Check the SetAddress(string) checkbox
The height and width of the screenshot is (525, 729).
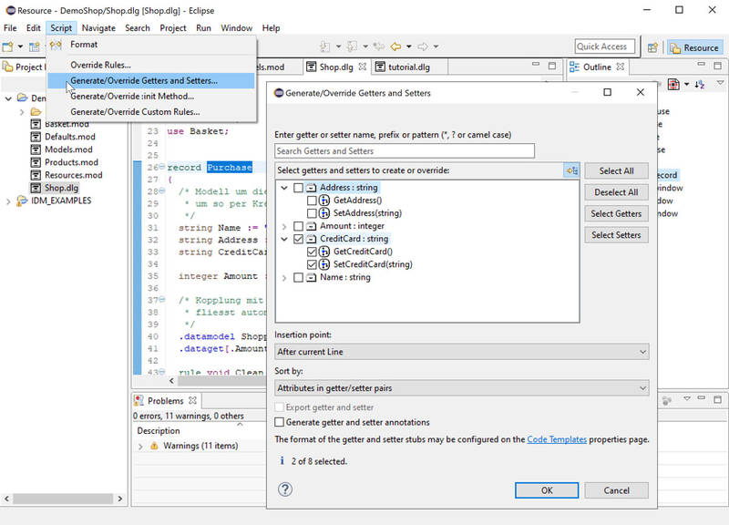pos(312,213)
